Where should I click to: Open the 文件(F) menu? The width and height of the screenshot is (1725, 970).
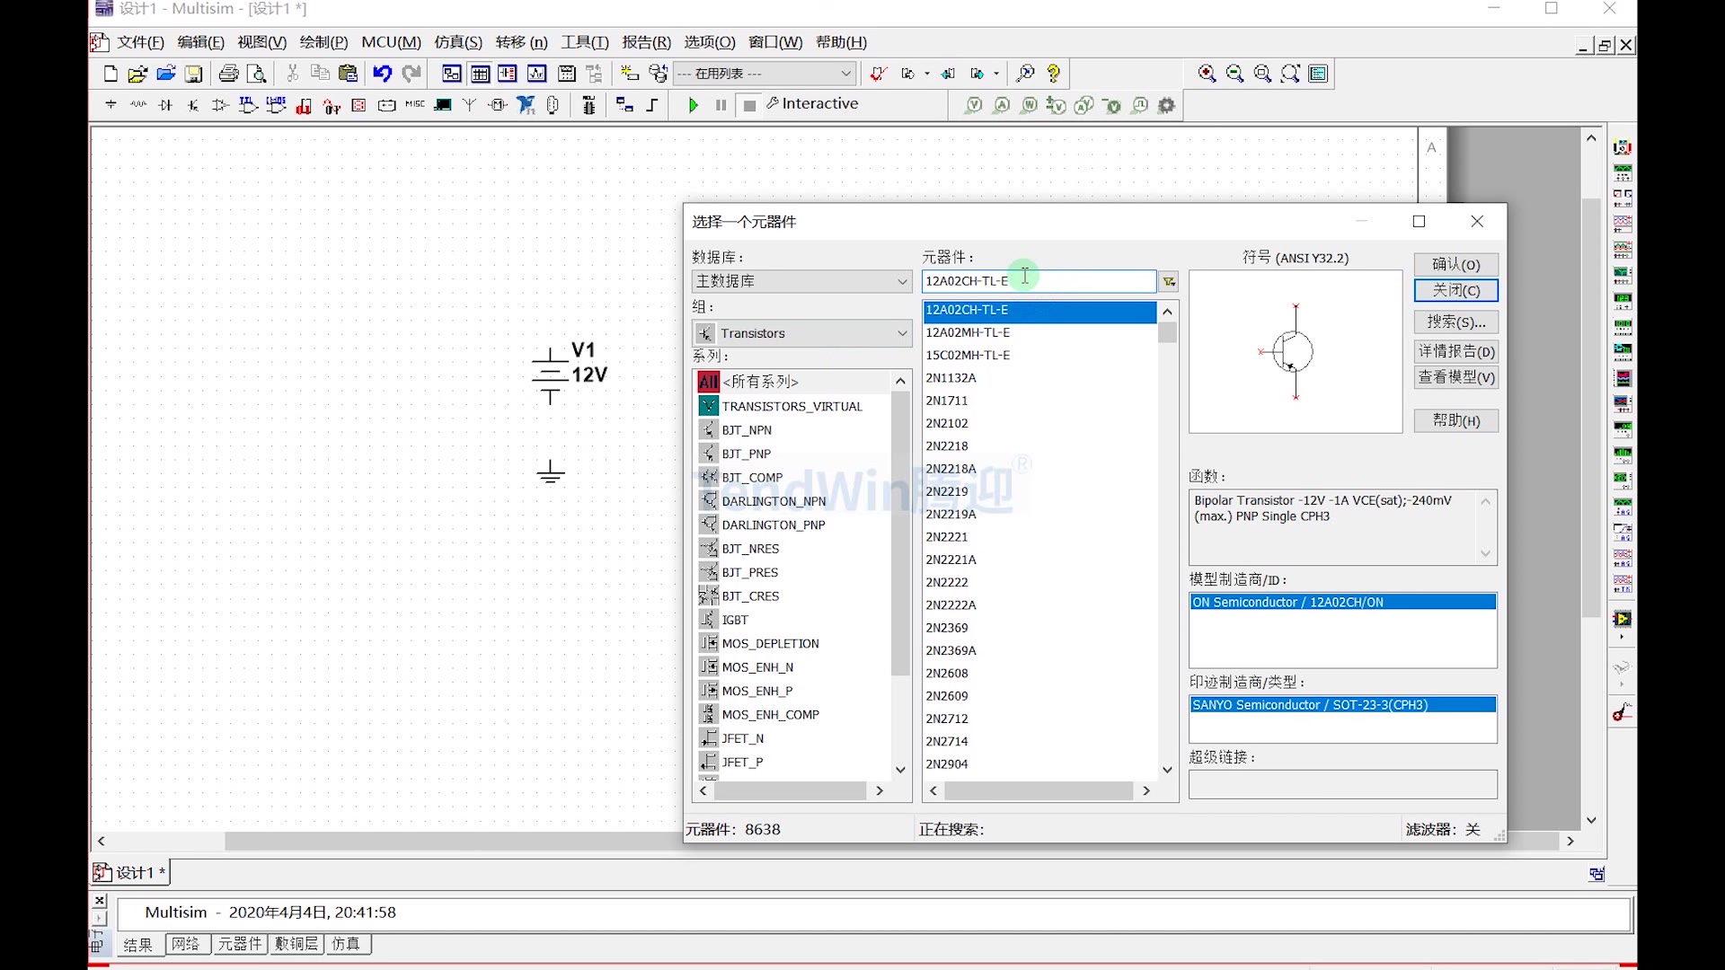140,42
